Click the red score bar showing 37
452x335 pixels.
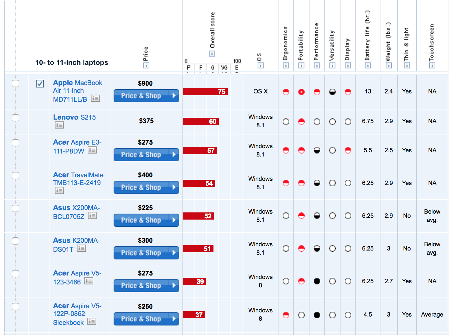[x=194, y=315]
